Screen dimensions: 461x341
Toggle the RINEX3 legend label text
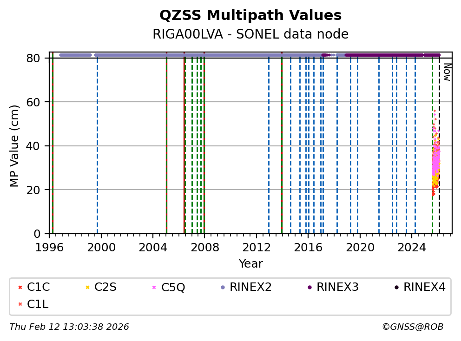(x=337, y=288)
